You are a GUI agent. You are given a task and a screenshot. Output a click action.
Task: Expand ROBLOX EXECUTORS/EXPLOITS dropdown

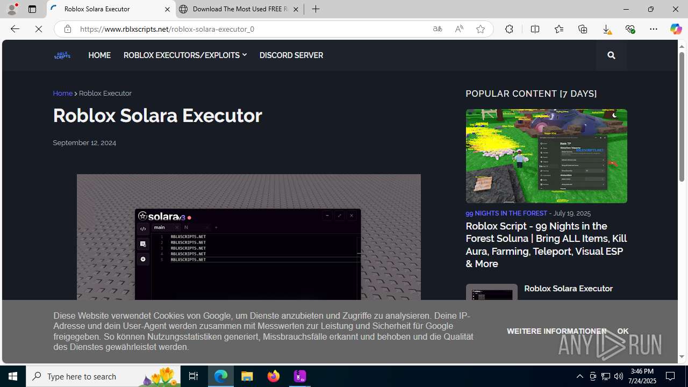[185, 55]
